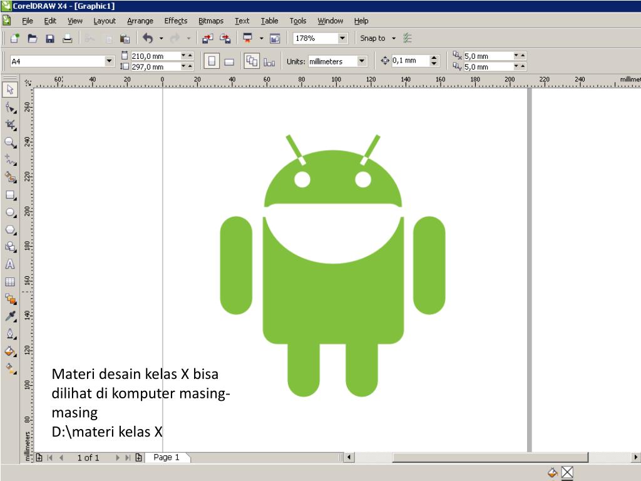Screen dimensions: 641x481
Task: Select the Ellipse tool
Action: (10, 212)
